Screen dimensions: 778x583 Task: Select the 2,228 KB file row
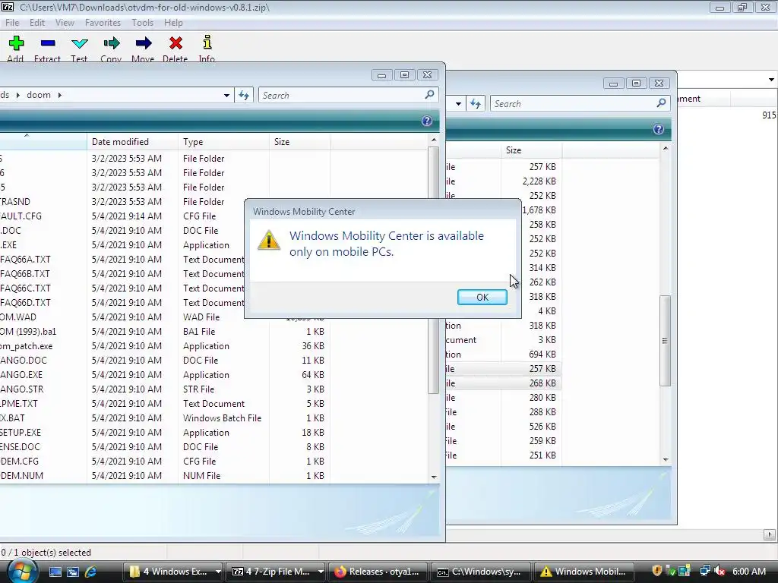(504, 181)
